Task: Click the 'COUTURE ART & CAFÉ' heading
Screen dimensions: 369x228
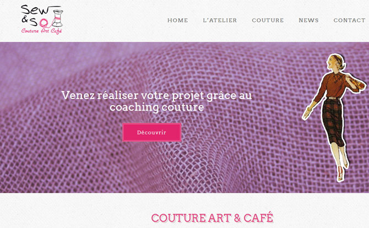Action: [212, 218]
